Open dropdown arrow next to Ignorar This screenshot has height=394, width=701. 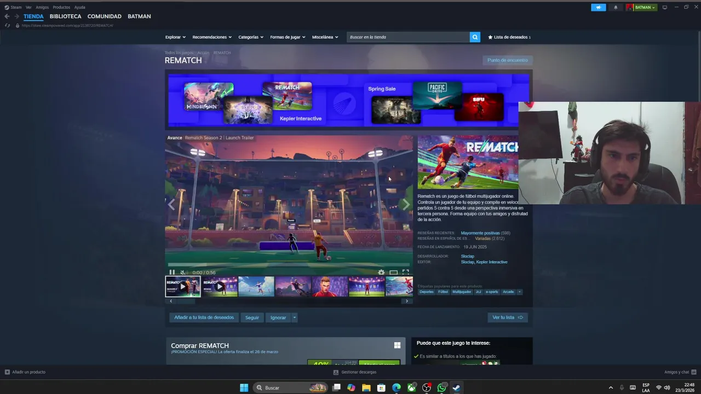294,317
